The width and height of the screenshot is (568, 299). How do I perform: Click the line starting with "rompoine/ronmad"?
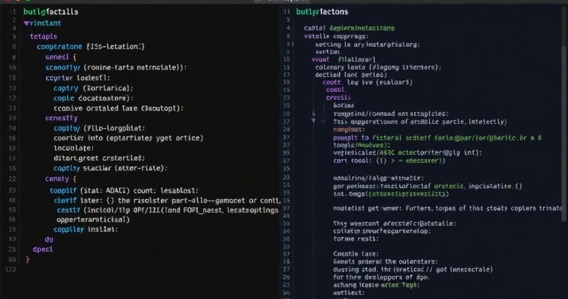coord(391,114)
